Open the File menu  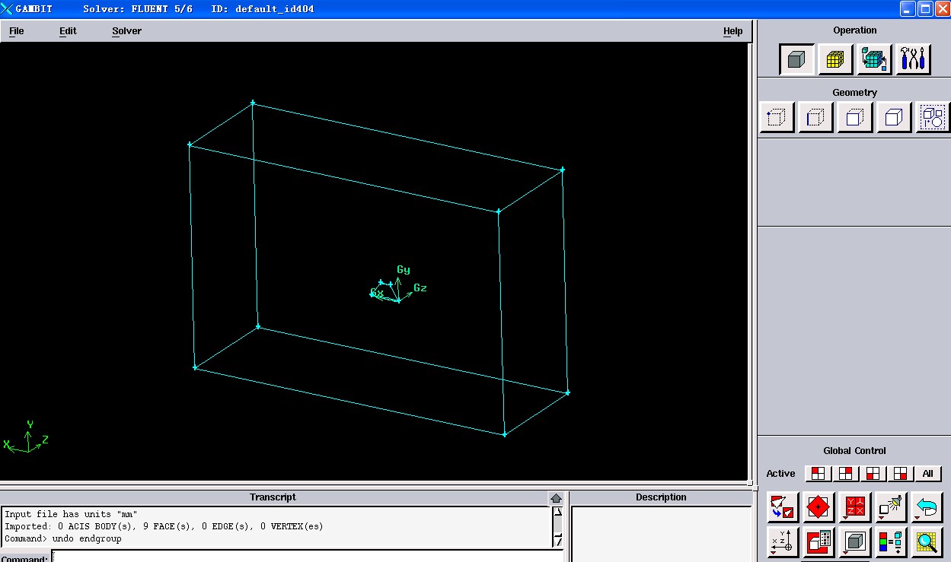pyautogui.click(x=16, y=31)
